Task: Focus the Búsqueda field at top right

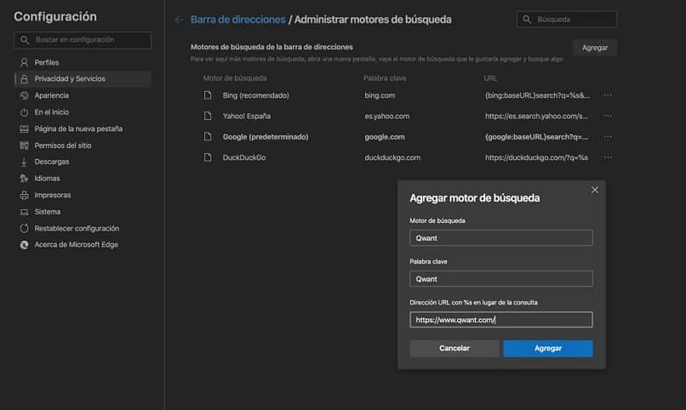Action: click(567, 20)
